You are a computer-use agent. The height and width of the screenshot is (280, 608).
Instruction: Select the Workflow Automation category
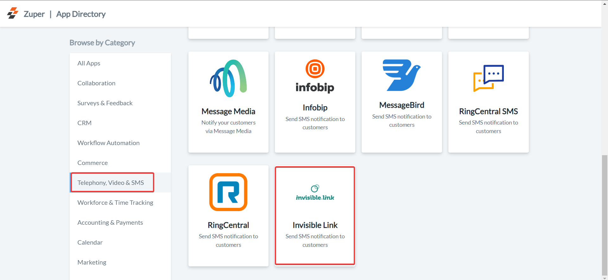[120, 143]
